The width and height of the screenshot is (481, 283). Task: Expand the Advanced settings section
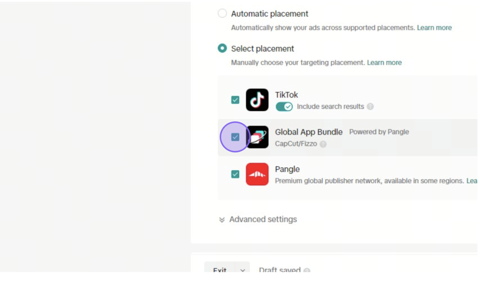coord(258,220)
